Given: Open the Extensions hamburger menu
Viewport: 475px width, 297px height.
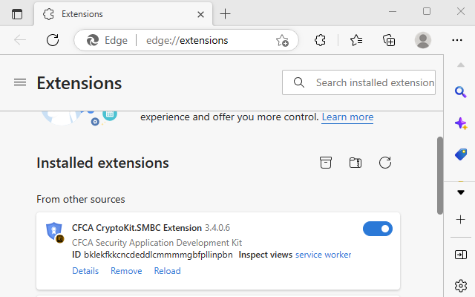Looking at the screenshot, I should [x=20, y=82].
